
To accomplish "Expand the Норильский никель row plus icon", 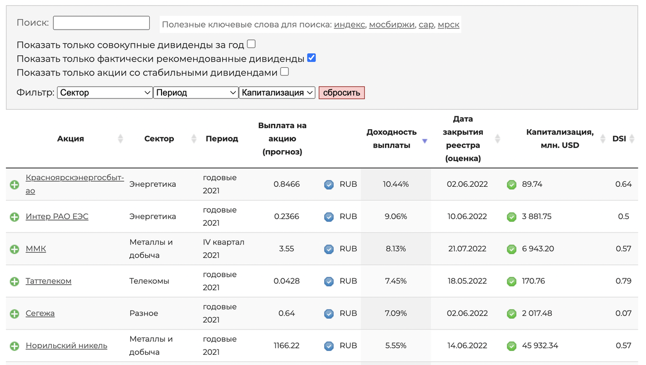I will [x=15, y=346].
